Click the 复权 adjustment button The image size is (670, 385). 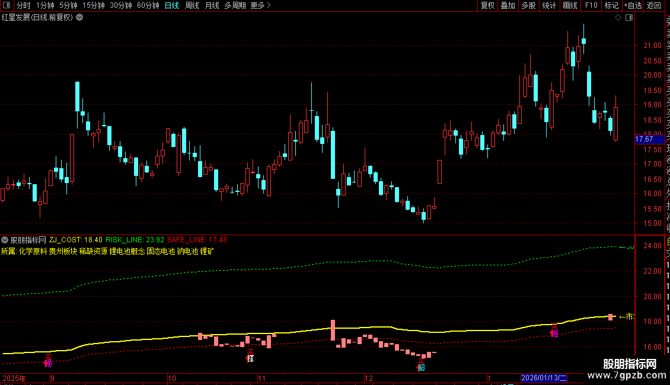point(487,5)
